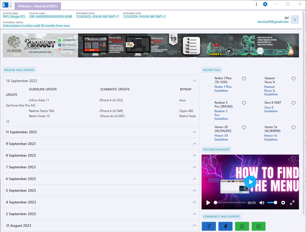Screen dimensions: 306x232
Task: Enter fullscreen on the feature video
Action: (x=292, y=203)
